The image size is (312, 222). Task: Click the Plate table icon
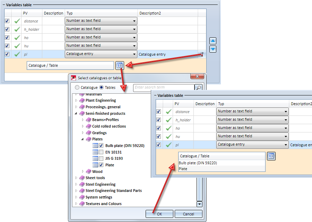click(x=95, y=165)
